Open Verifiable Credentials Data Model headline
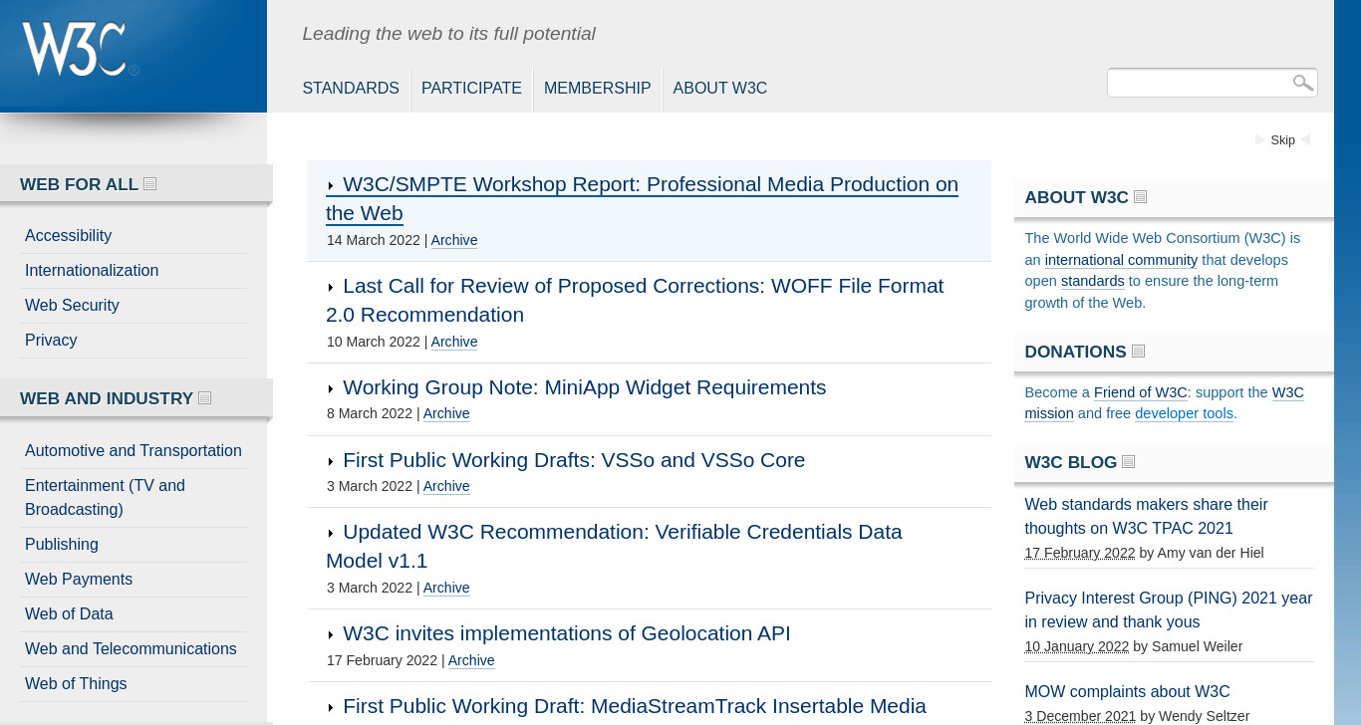 (614, 546)
